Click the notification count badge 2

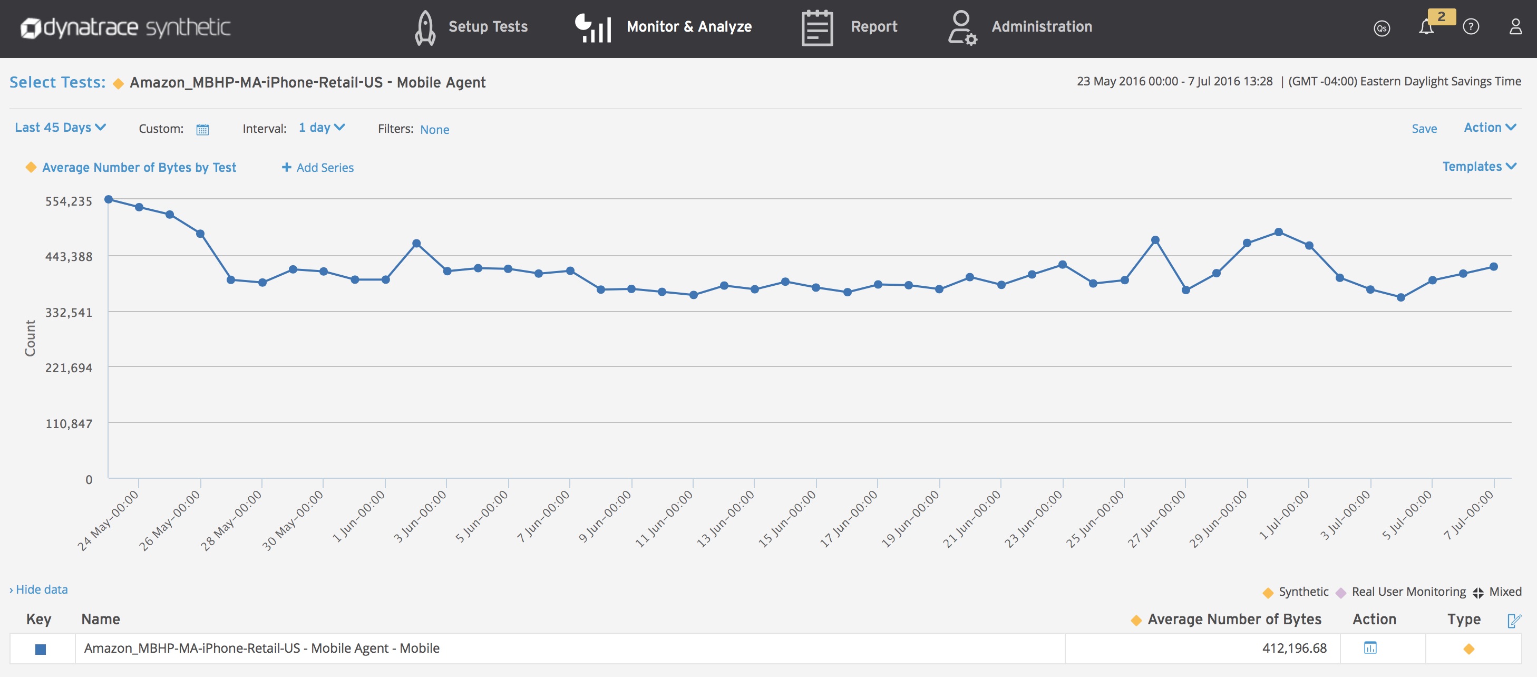point(1442,17)
